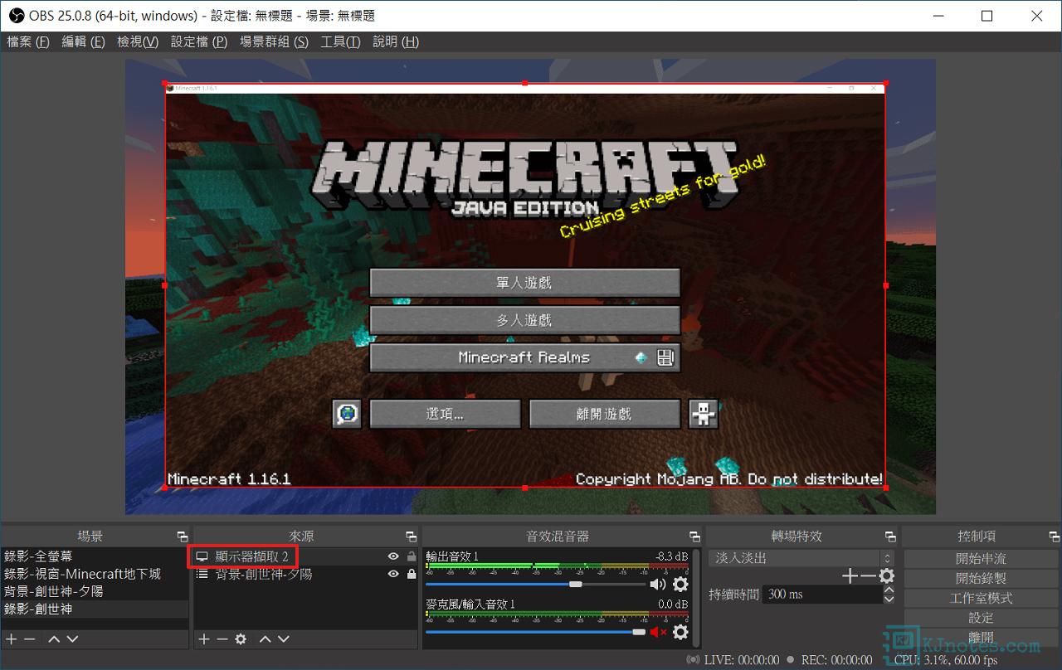Add a transition with the plus icon
Screen dimensions: 1062x670
click(850, 576)
